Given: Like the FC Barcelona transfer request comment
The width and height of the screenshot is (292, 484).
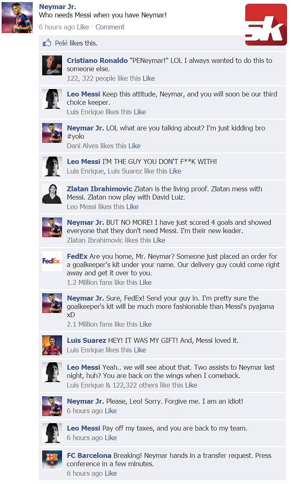Looking at the screenshot, I should [x=111, y=474].
